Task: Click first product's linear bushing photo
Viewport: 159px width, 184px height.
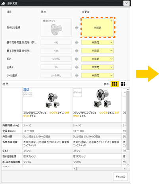Action: (x=52, y=100)
